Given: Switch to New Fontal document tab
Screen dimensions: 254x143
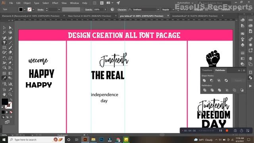Looking at the screenshot, I should click(x=89, y=16).
